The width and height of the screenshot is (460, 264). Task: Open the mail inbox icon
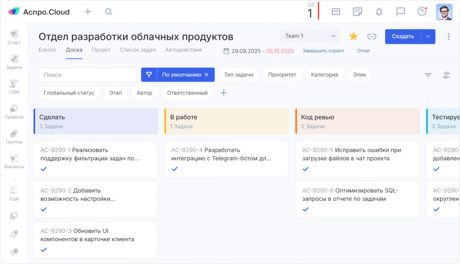pyautogui.click(x=336, y=11)
